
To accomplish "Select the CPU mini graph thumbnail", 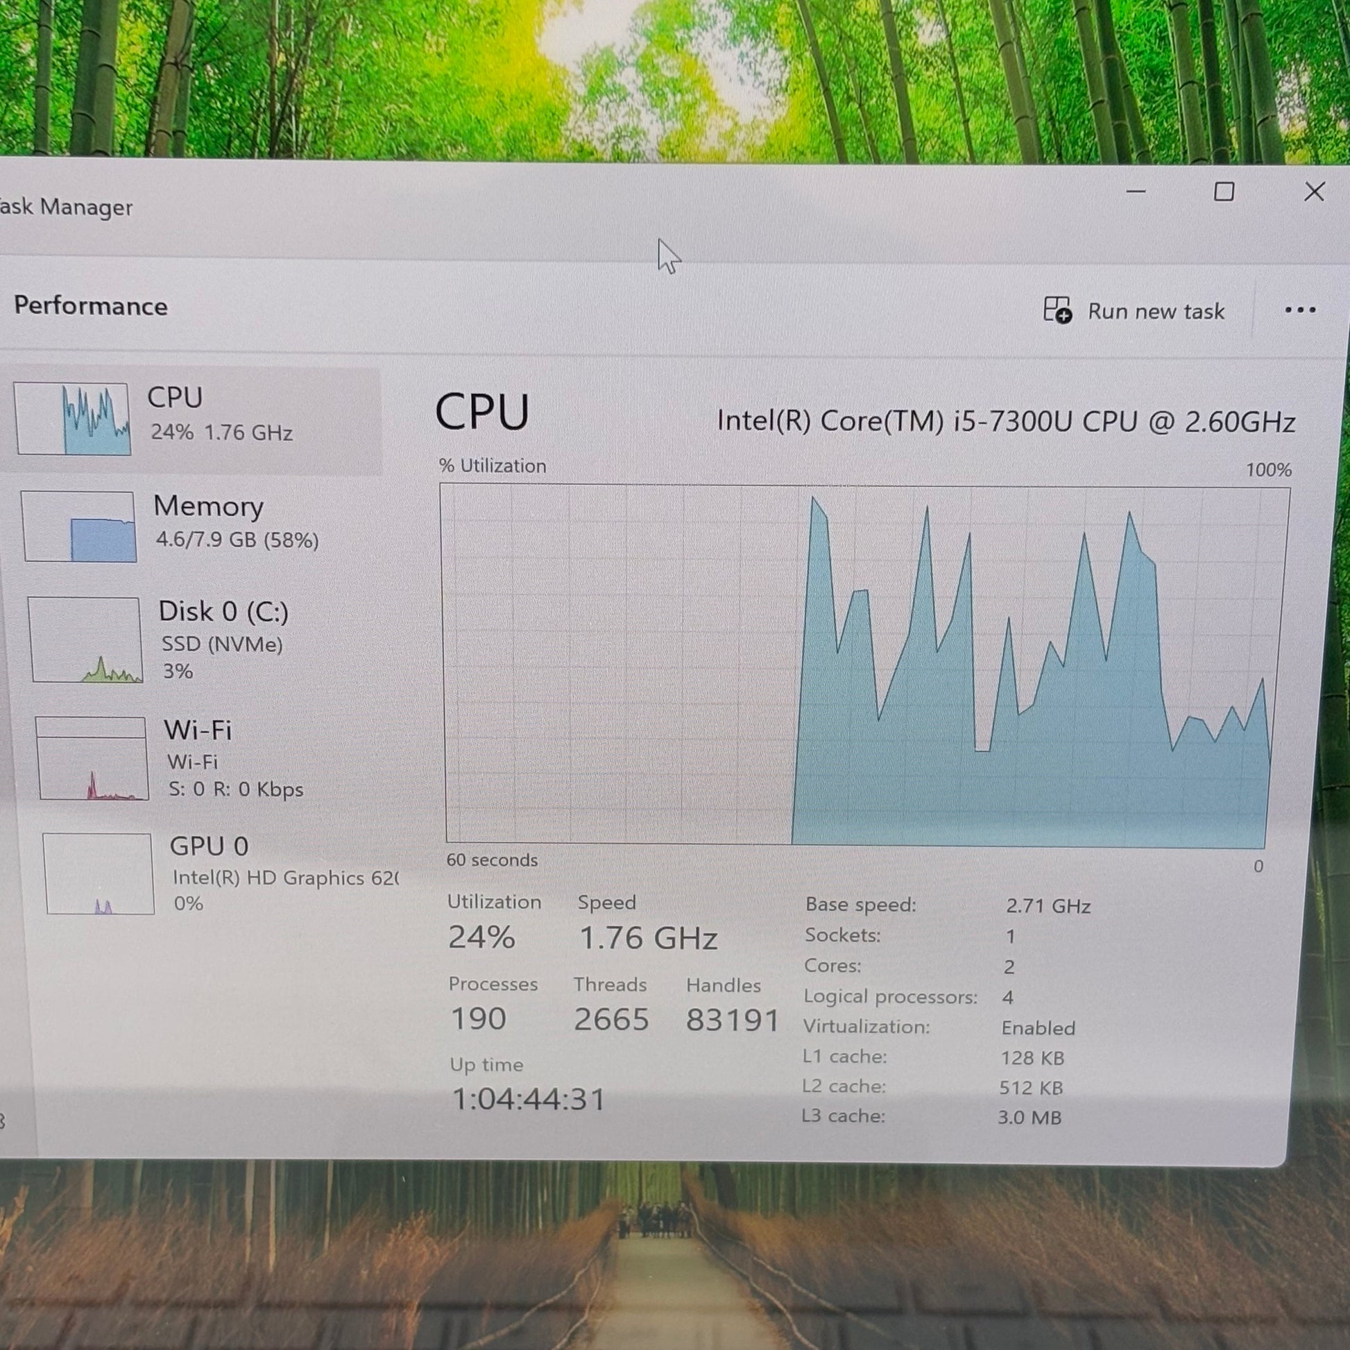I will (72, 418).
